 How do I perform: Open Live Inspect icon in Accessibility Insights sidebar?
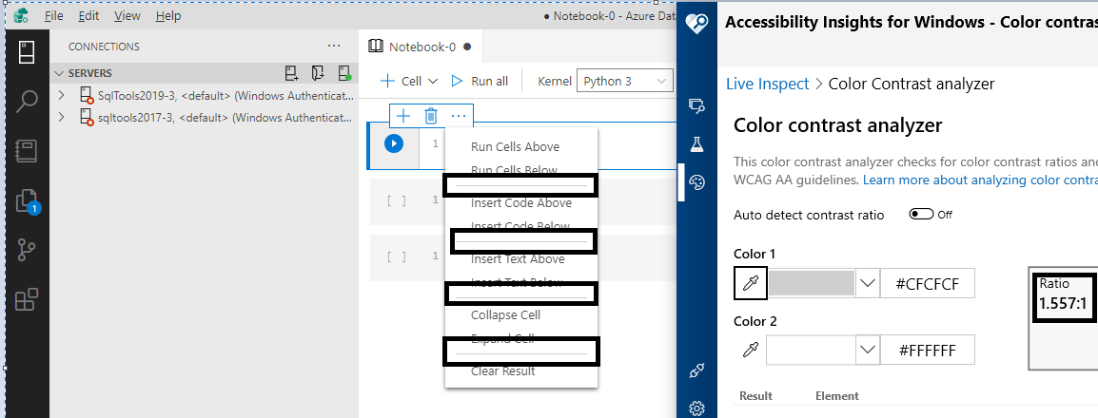696,105
